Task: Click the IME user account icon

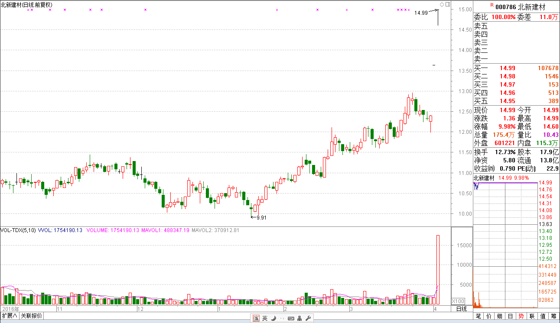Action: (300, 319)
